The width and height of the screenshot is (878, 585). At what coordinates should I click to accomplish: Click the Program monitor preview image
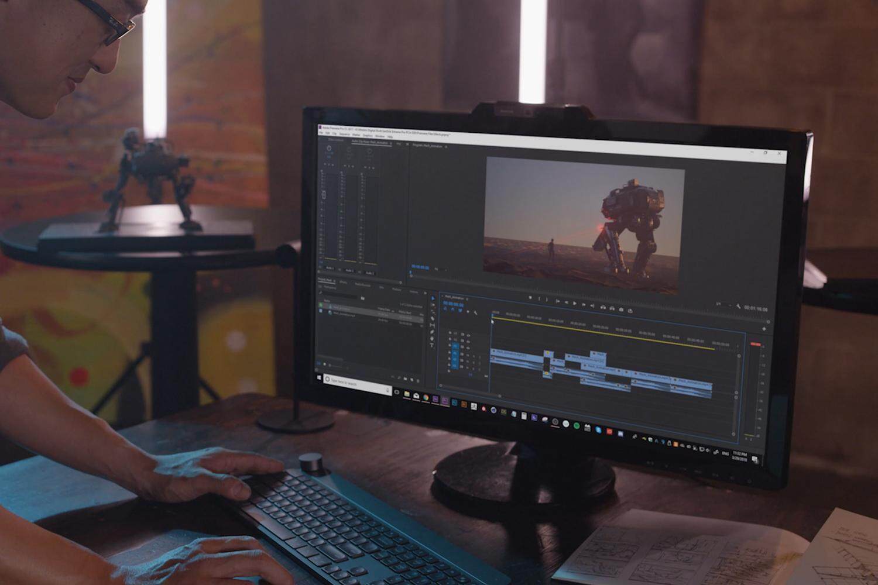point(584,225)
